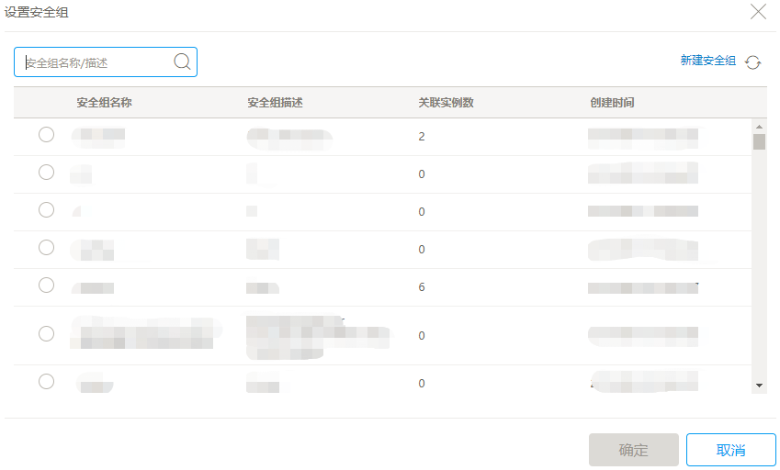Click the magnifier search icon

(182, 62)
